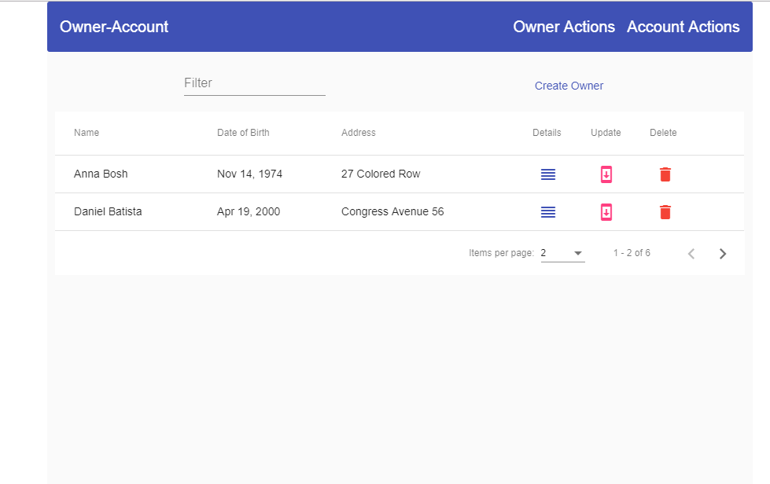Click the Date of Birth column header
The width and height of the screenshot is (770, 484).
(243, 132)
